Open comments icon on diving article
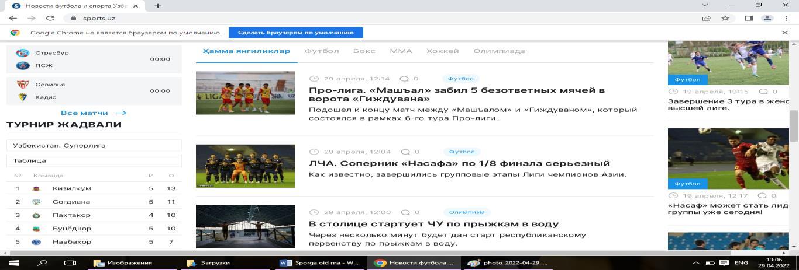Screen dimensions: 799x270 point(405,212)
